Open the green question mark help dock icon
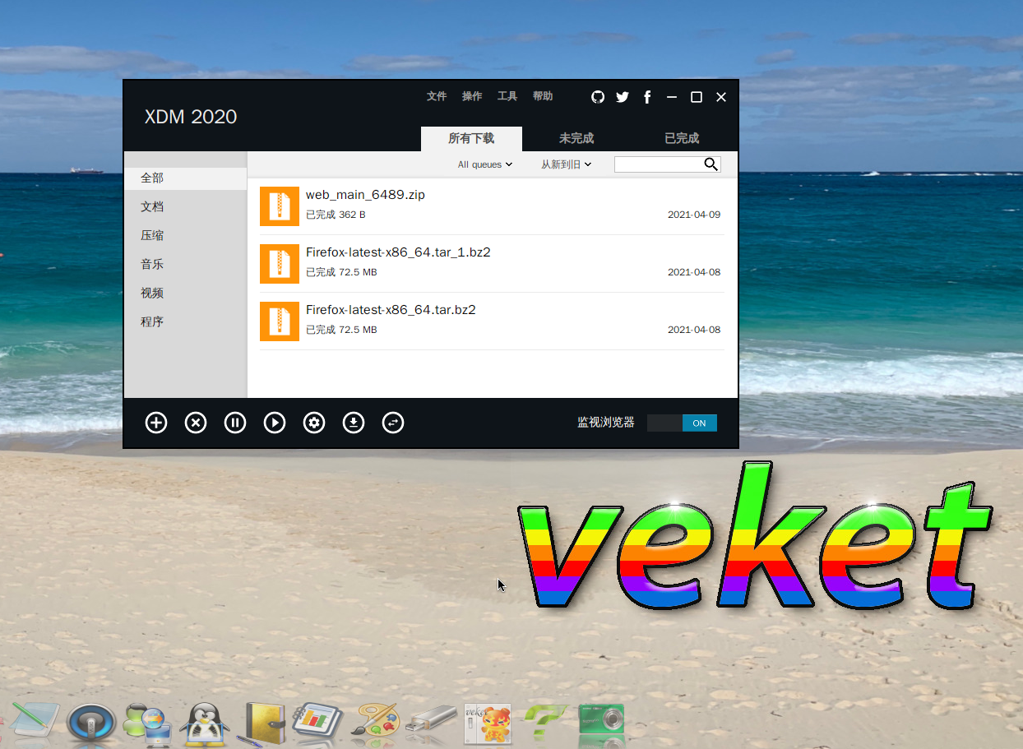1023x749 pixels. pos(545,722)
